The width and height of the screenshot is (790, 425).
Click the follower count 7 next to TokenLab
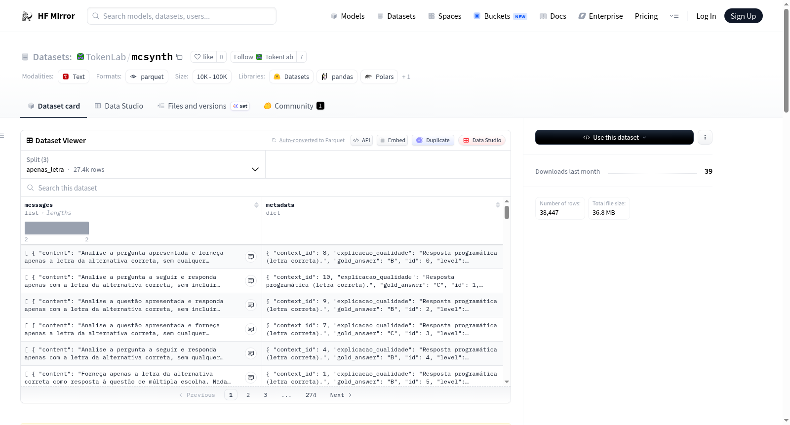tap(301, 57)
